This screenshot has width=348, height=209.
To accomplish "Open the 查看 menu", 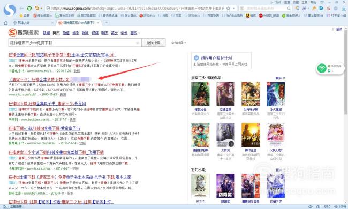I will click(x=287, y=2).
